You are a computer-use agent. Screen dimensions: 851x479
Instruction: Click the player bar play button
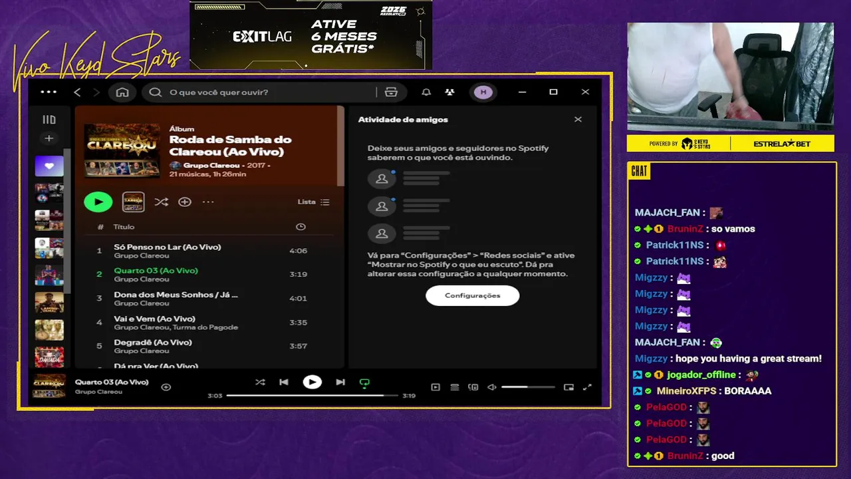[x=312, y=382]
